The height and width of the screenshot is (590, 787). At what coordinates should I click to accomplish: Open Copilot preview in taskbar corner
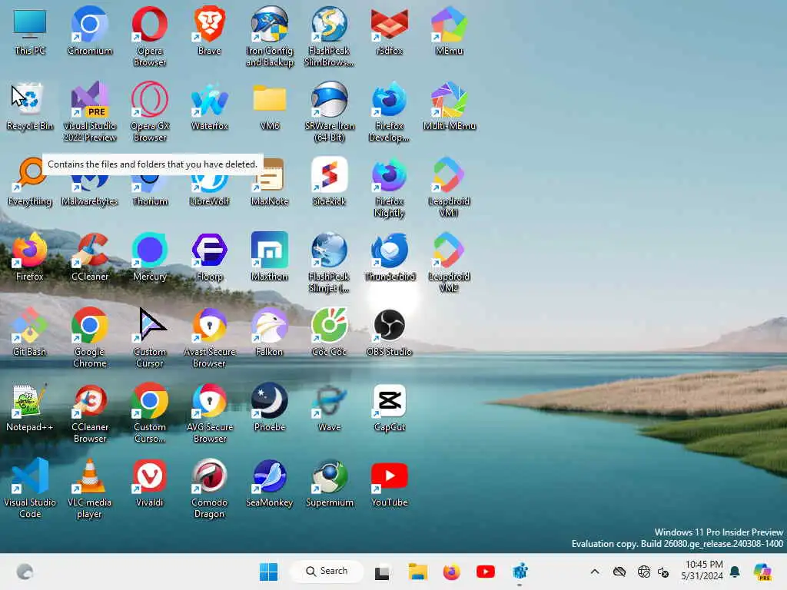click(x=762, y=572)
